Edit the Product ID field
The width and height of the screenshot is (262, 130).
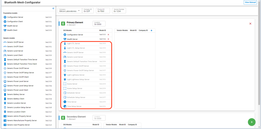103,11
